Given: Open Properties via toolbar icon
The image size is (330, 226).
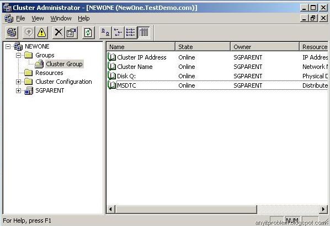Looking at the screenshot, I should click(71, 33).
